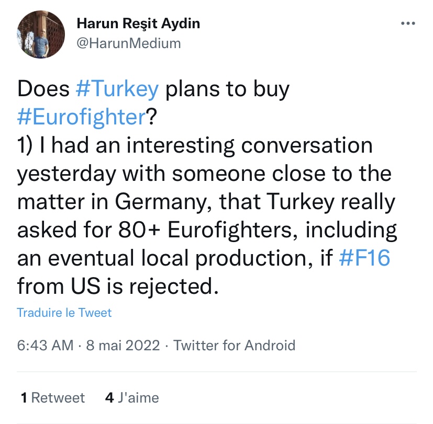The width and height of the screenshot is (433, 424).
Task: Visit the @HarunMedium handle
Action: coord(128,43)
